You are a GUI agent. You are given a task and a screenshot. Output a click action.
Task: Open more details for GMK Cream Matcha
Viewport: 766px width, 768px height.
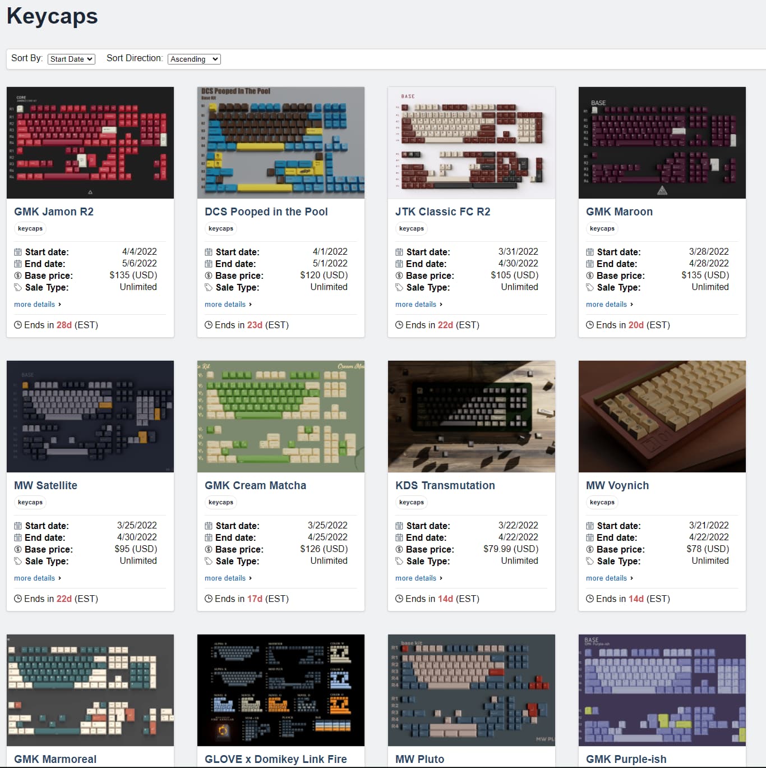pos(228,578)
